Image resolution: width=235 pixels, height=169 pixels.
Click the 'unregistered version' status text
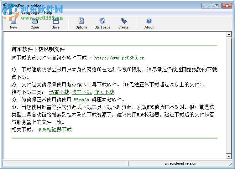coord(180,163)
